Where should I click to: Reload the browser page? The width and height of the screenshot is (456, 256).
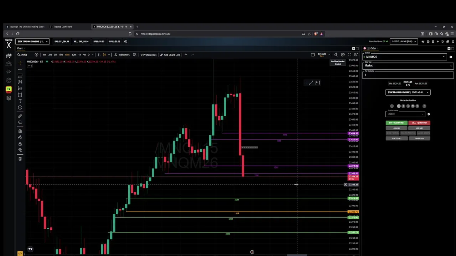tap(18, 34)
